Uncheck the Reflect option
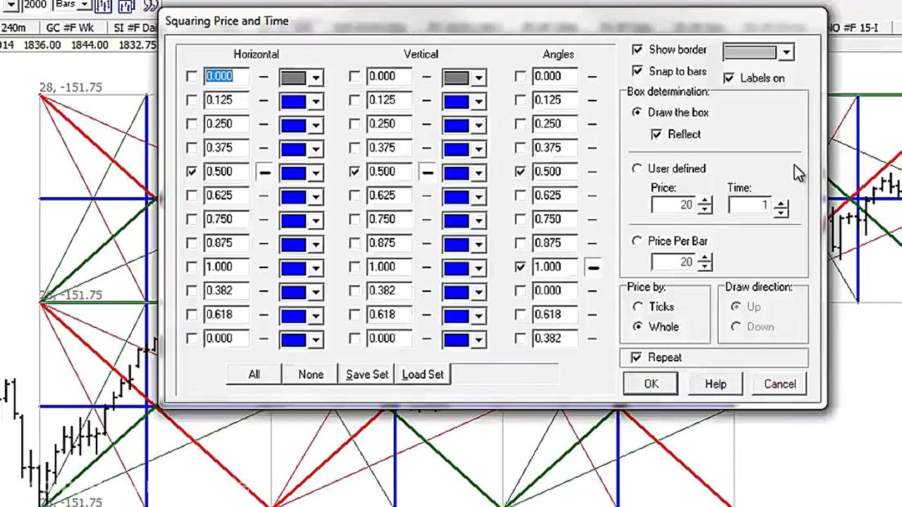Screen dimensions: 902x507 coord(656,134)
